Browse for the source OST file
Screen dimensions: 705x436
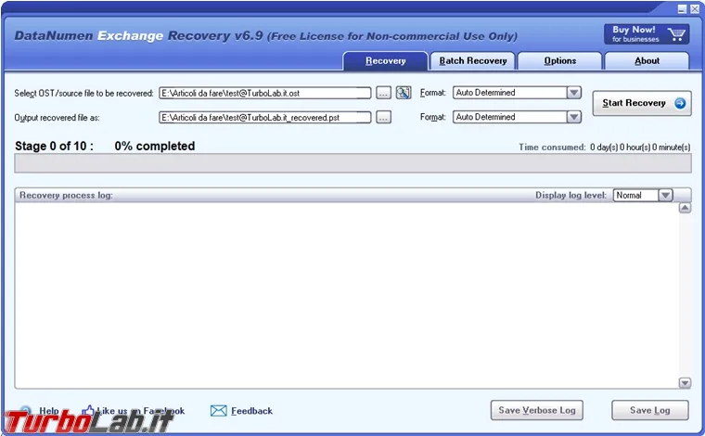coord(383,93)
